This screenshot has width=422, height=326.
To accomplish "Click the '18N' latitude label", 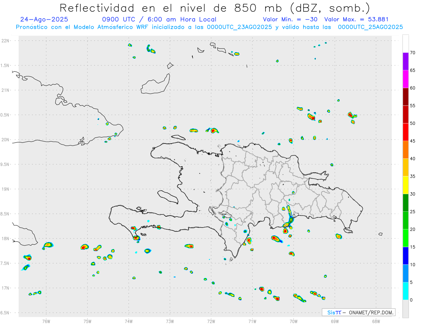I will click(6, 238).
